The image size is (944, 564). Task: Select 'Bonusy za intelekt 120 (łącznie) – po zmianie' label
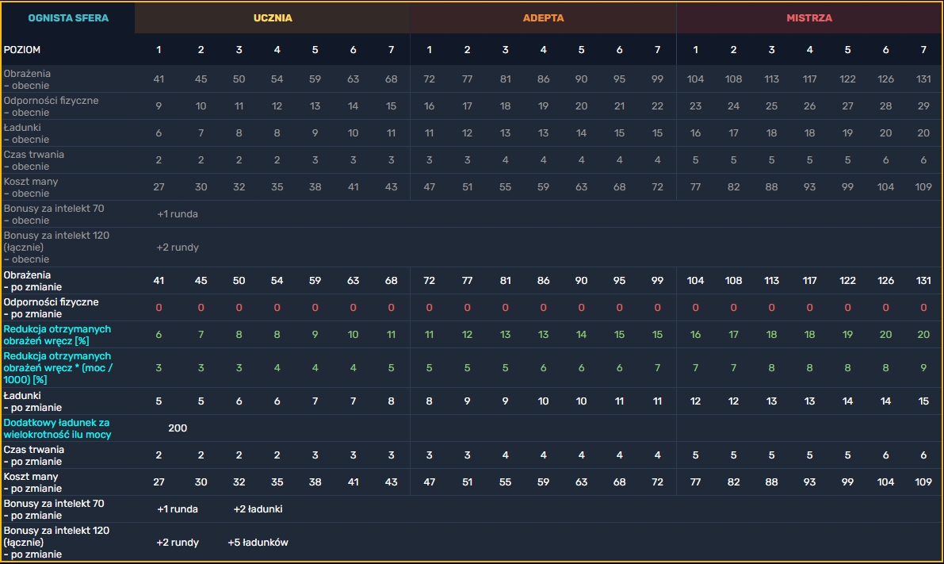56,543
